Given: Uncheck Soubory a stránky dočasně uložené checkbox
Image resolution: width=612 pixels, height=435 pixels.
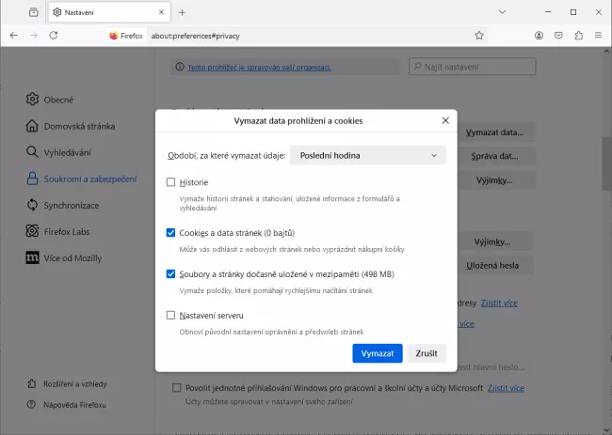Looking at the screenshot, I should [170, 274].
